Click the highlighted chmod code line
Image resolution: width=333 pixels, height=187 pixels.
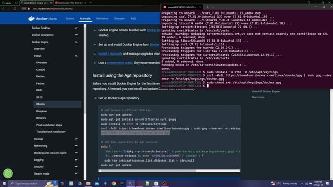coord(135,133)
